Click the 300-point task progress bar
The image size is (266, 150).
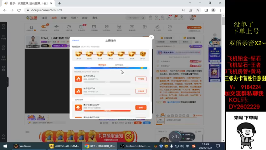tap(107, 82)
